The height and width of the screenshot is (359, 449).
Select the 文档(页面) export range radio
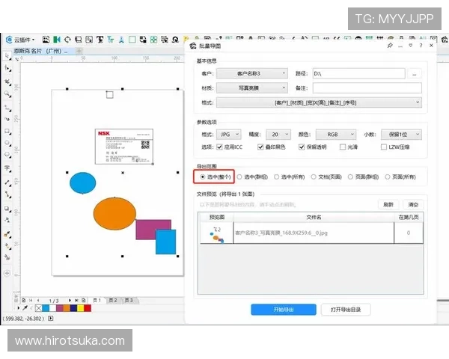pos(314,177)
